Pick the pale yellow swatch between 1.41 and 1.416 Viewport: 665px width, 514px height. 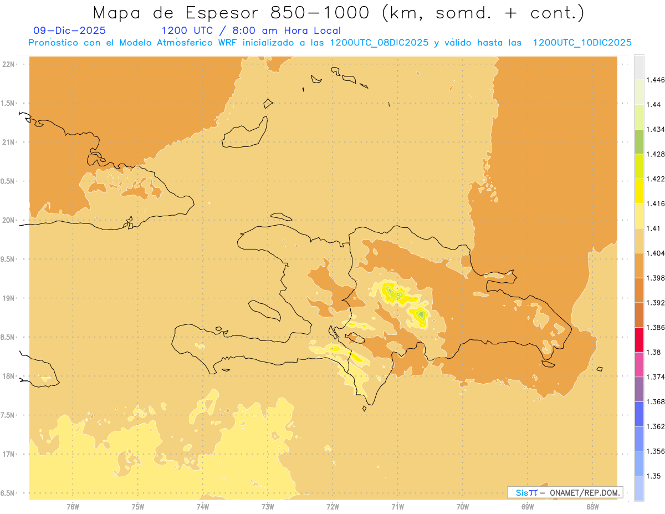[x=639, y=216]
